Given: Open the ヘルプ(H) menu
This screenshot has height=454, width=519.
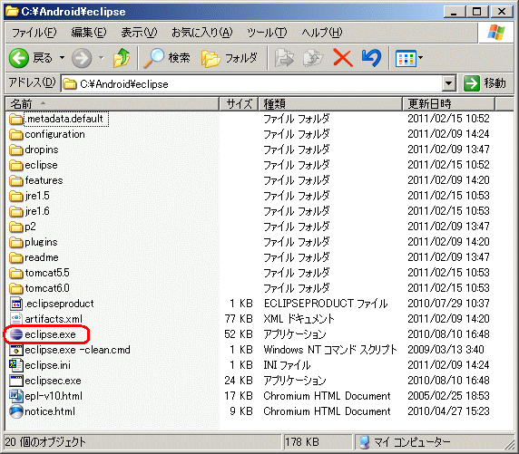Looking at the screenshot, I should coord(322,33).
